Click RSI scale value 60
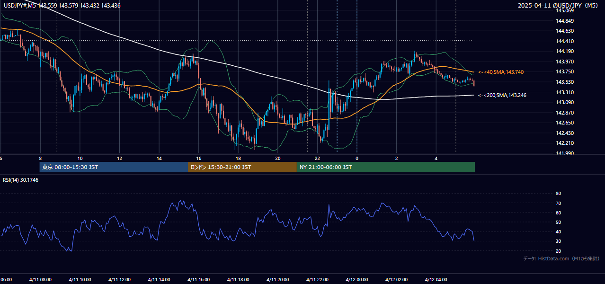 [x=558, y=213]
